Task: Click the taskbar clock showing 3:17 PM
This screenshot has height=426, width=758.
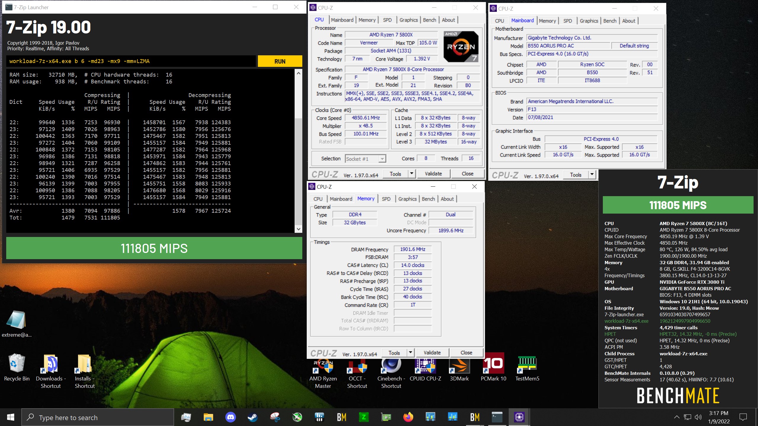Action: [x=719, y=417]
